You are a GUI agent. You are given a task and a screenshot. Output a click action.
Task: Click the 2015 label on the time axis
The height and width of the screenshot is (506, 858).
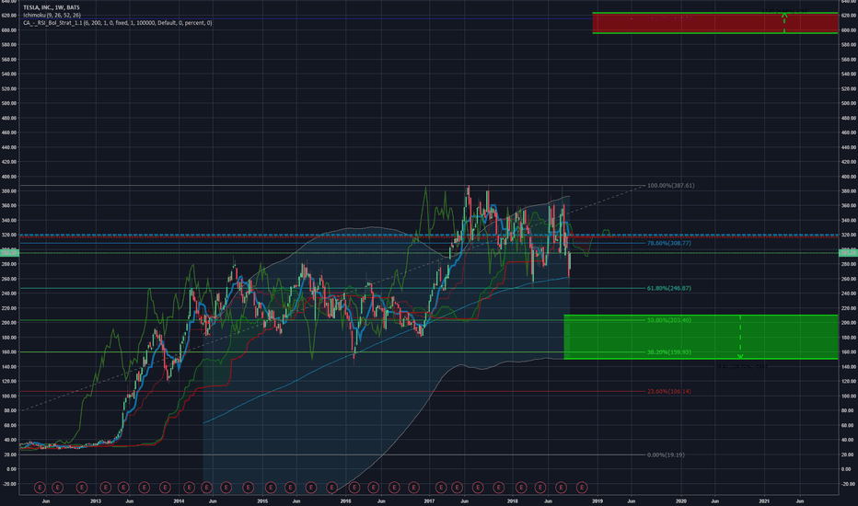click(x=262, y=500)
